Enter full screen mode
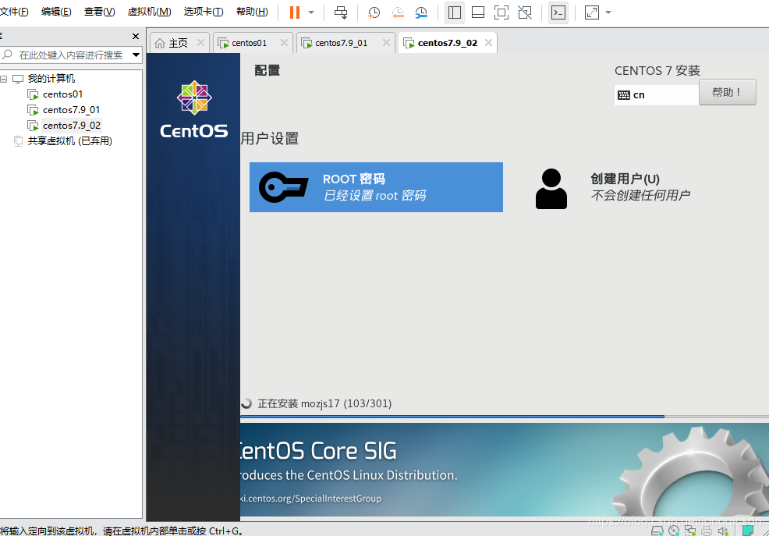Screen dimensions: 769x536 tap(501, 12)
